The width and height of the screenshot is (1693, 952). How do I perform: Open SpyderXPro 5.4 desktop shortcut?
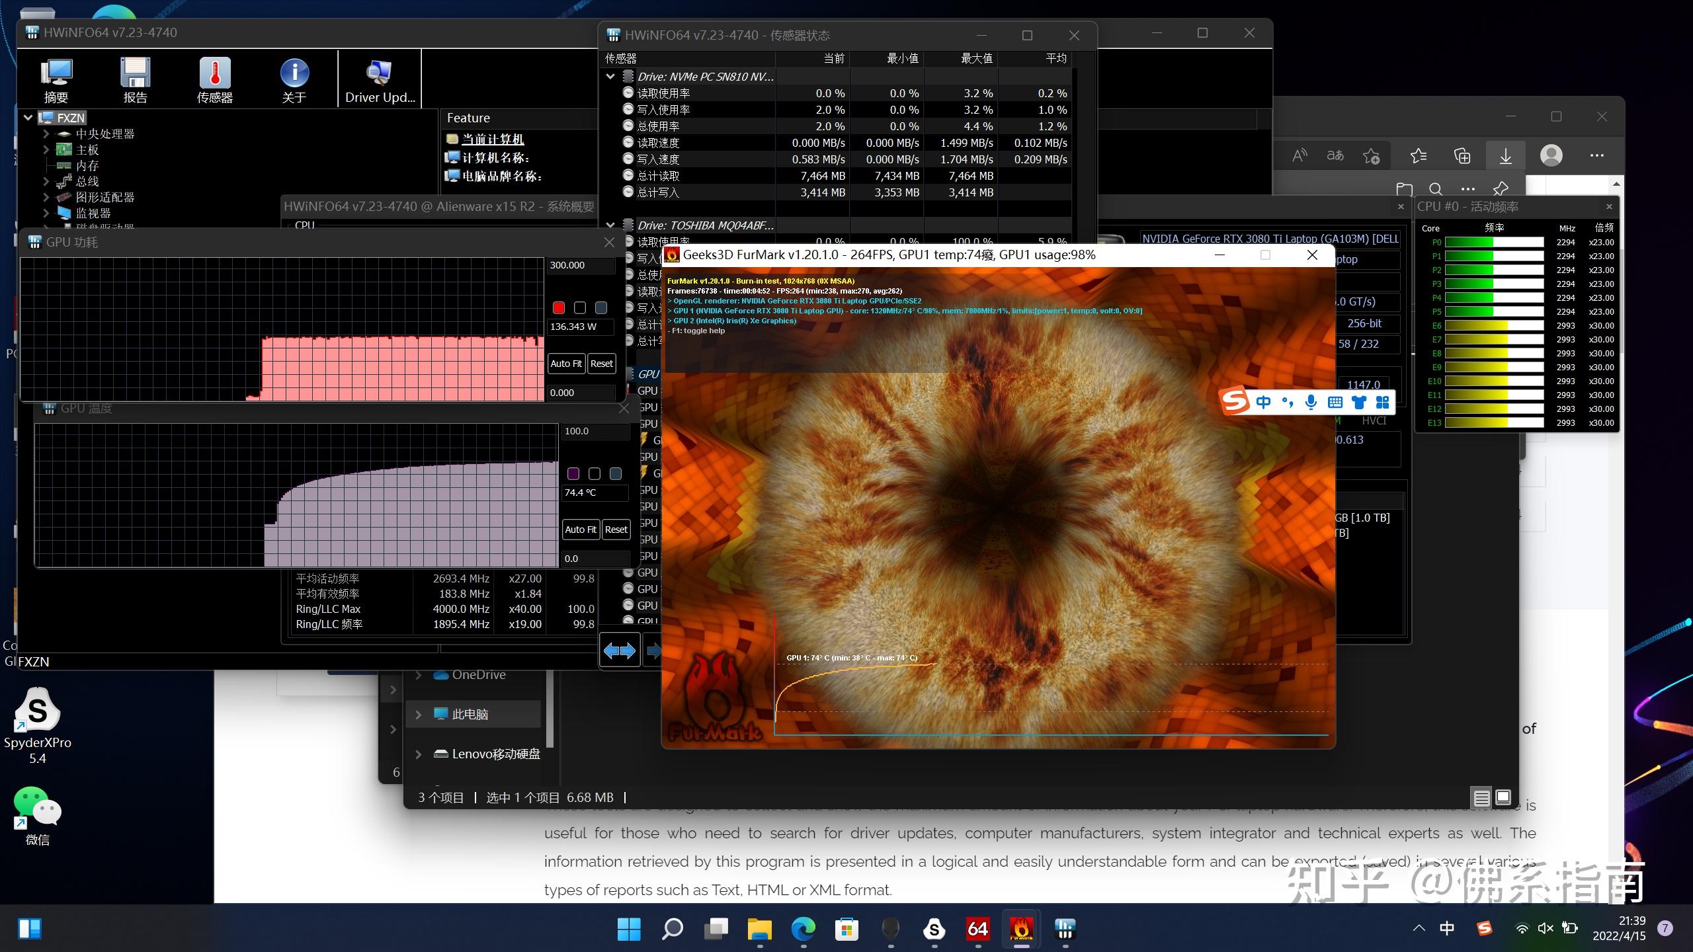(38, 726)
